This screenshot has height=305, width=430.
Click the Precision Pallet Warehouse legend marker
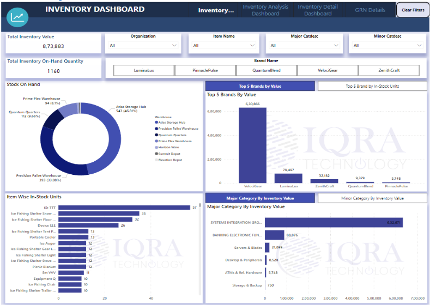pyautogui.click(x=156, y=129)
